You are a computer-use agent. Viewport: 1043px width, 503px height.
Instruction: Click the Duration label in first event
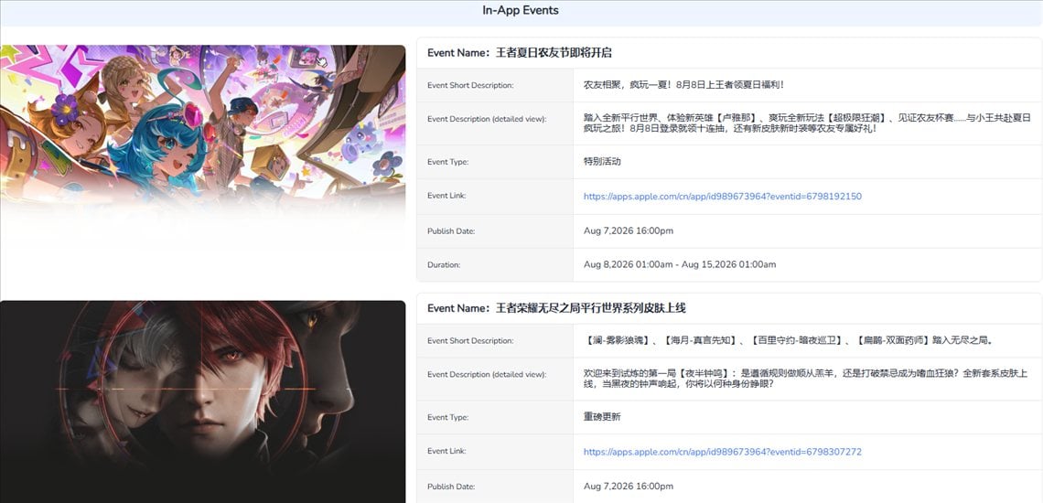click(x=444, y=265)
